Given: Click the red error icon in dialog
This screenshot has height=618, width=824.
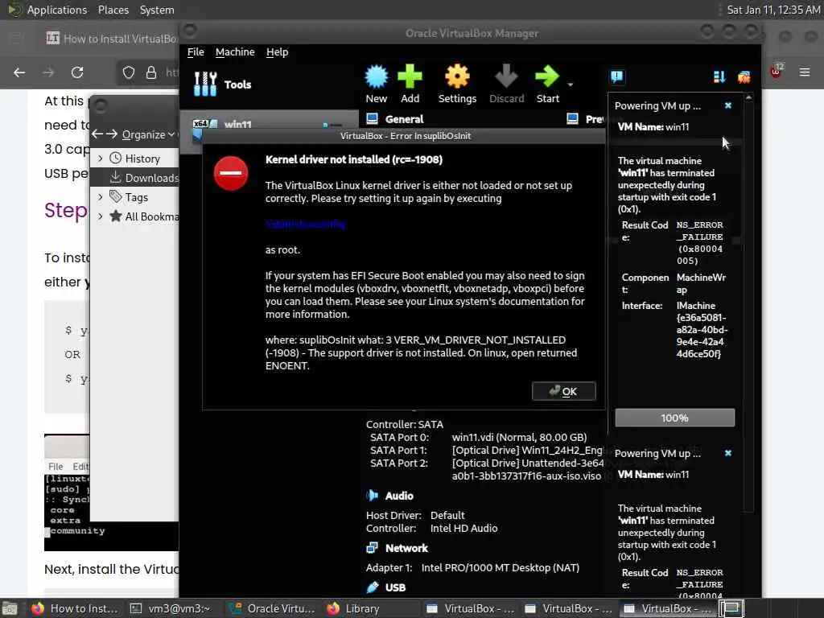Looking at the screenshot, I should (231, 173).
